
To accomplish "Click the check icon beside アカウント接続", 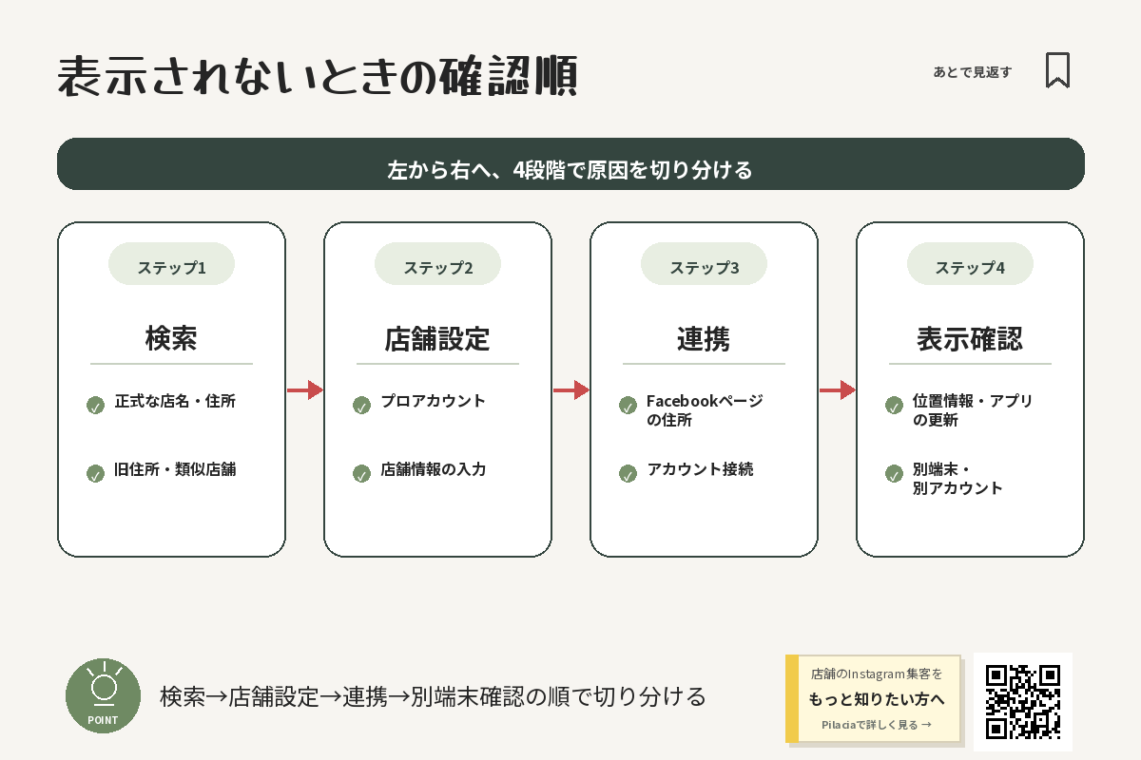I will (628, 473).
